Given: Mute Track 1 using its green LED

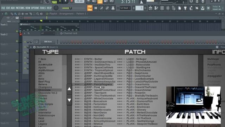Looking at the screenshot, I should point(17,31).
